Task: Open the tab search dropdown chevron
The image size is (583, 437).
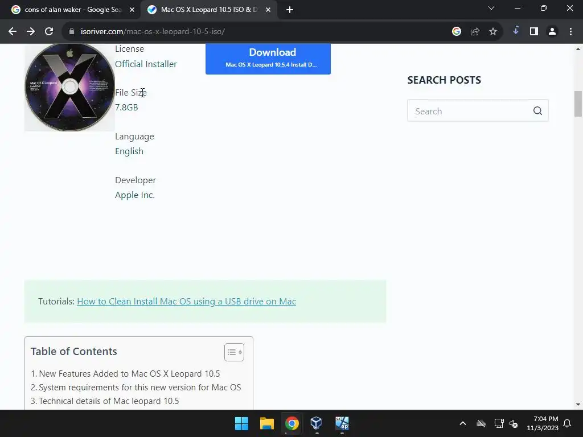Action: [x=491, y=8]
